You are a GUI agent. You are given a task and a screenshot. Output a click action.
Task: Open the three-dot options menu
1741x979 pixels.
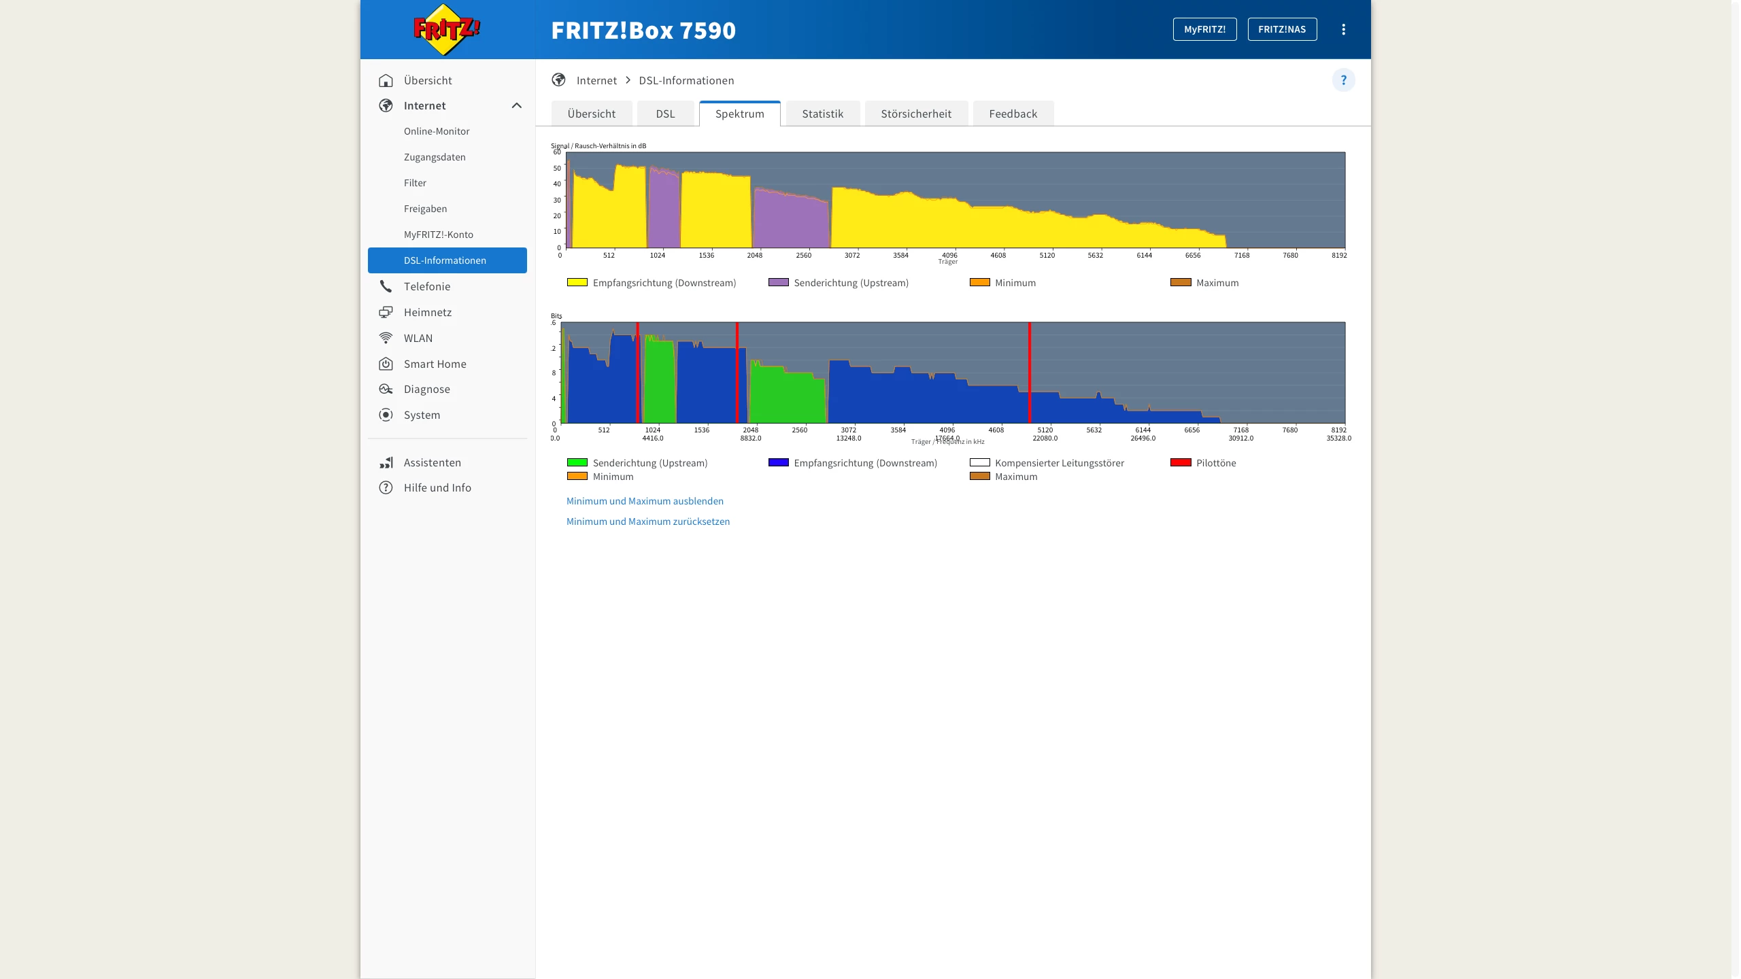tap(1343, 29)
